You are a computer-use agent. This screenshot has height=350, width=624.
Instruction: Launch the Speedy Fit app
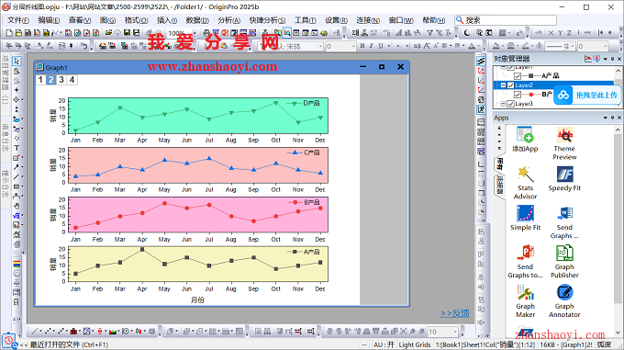tap(564, 178)
